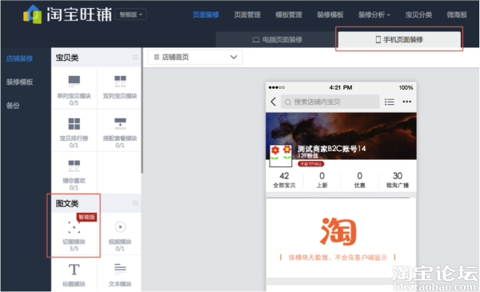Click the 0 上新 counter
The height and width of the screenshot is (292, 480).
click(x=322, y=180)
